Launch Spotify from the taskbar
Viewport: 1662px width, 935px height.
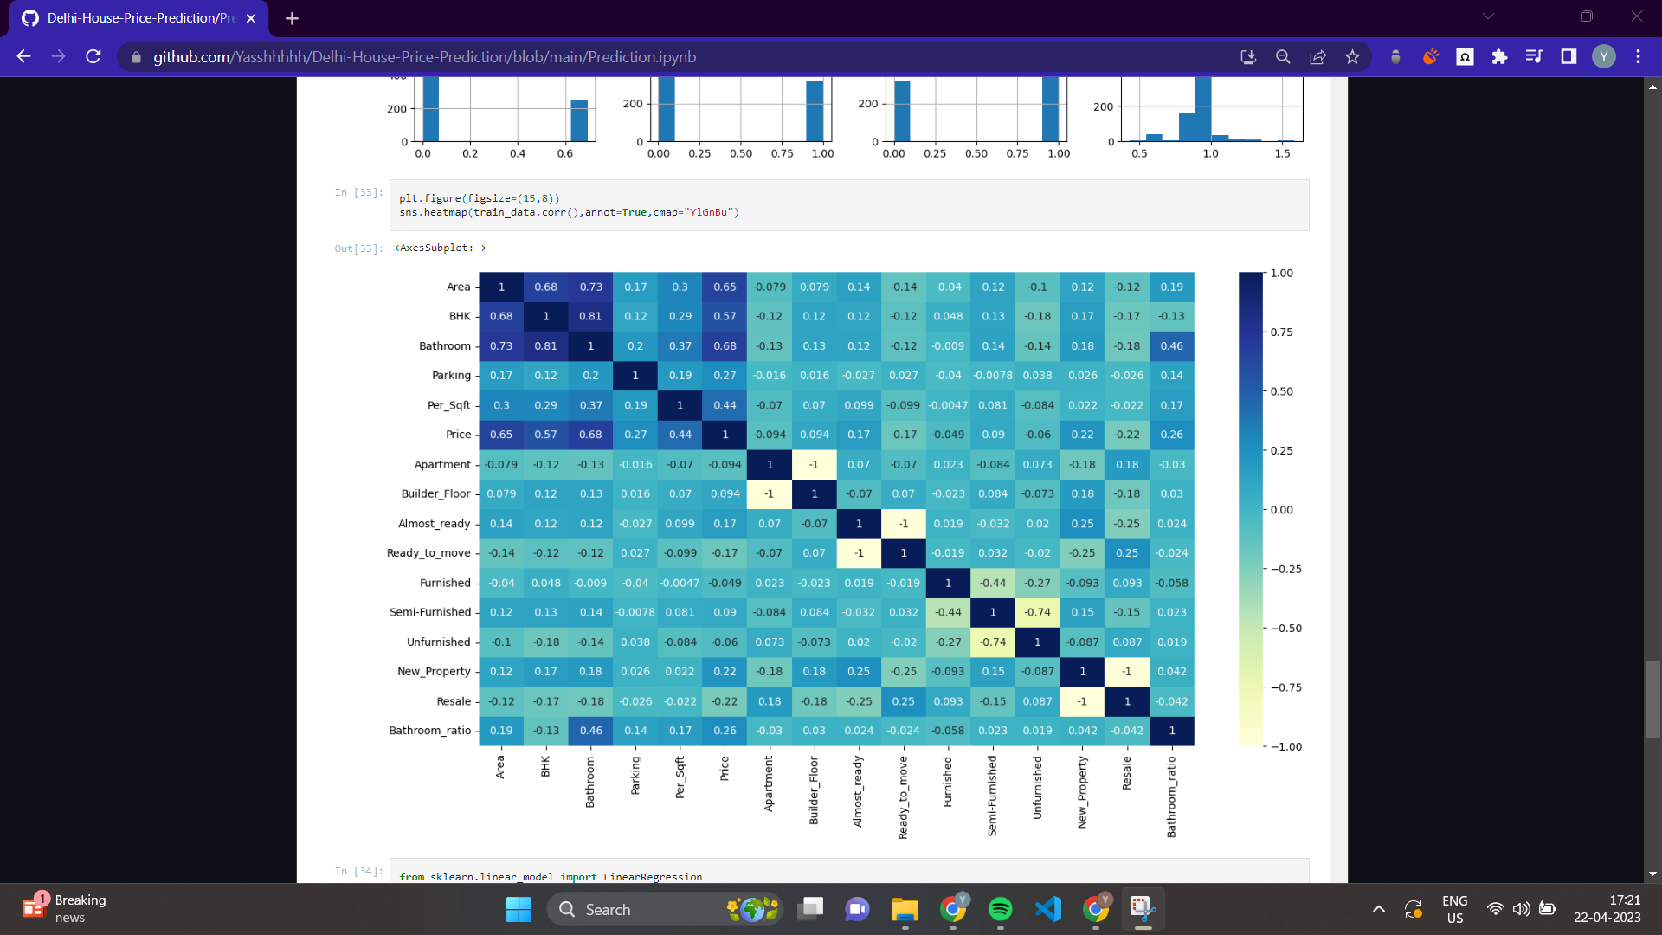(1000, 909)
